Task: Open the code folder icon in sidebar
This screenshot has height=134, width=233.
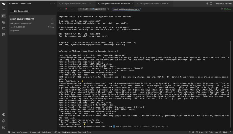Action: (4, 34)
